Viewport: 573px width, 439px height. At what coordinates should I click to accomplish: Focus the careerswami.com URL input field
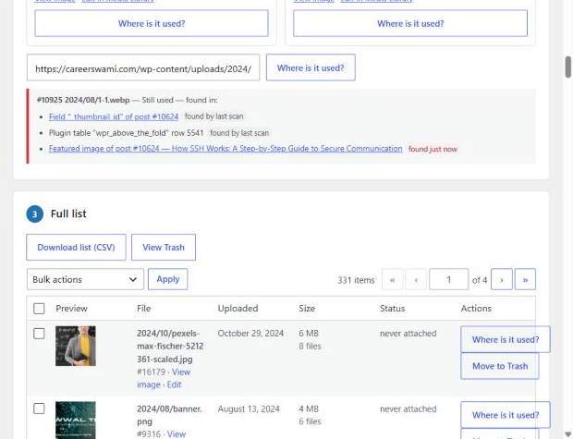(x=143, y=68)
